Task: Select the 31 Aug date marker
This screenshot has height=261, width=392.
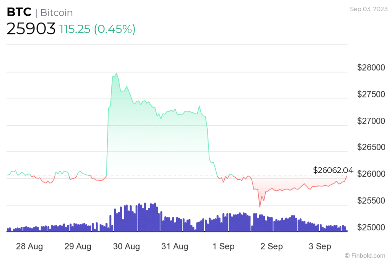Action: [175, 246]
